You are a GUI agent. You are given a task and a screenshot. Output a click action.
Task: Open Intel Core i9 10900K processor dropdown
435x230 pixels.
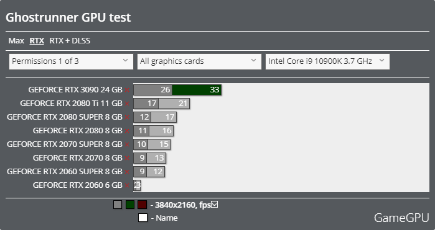pyautogui.click(x=327, y=61)
